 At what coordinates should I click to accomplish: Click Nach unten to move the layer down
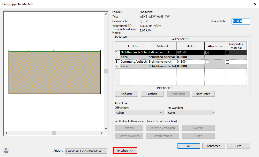click(203, 94)
